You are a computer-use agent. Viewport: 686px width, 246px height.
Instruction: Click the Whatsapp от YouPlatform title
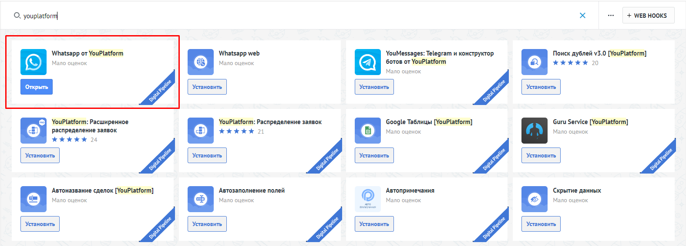[87, 53]
